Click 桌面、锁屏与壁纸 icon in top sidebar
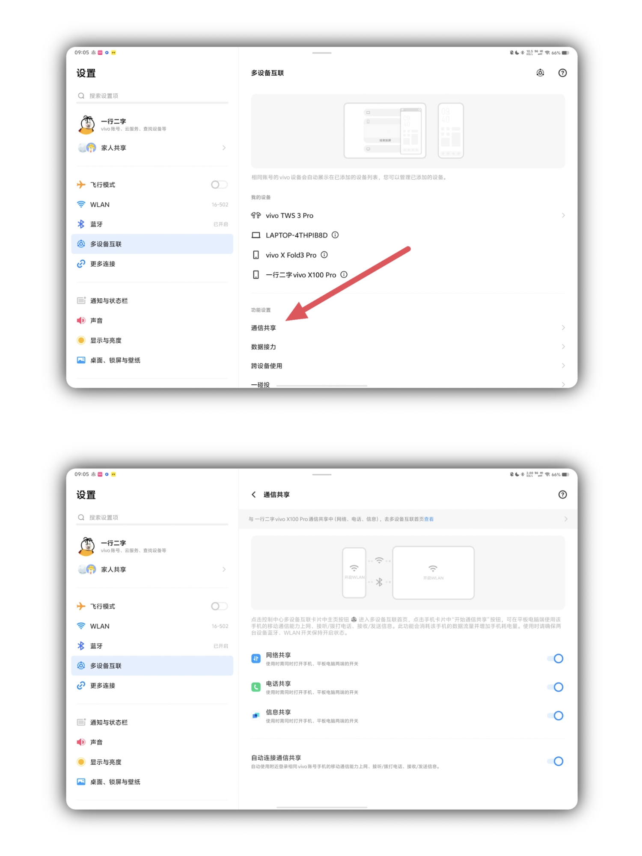Image resolution: width=642 pixels, height=856 pixels. pyautogui.click(x=81, y=360)
